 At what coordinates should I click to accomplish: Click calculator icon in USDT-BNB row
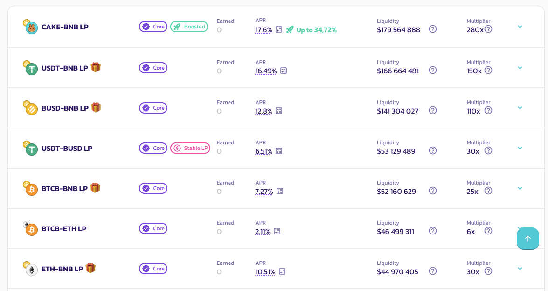coord(284,71)
